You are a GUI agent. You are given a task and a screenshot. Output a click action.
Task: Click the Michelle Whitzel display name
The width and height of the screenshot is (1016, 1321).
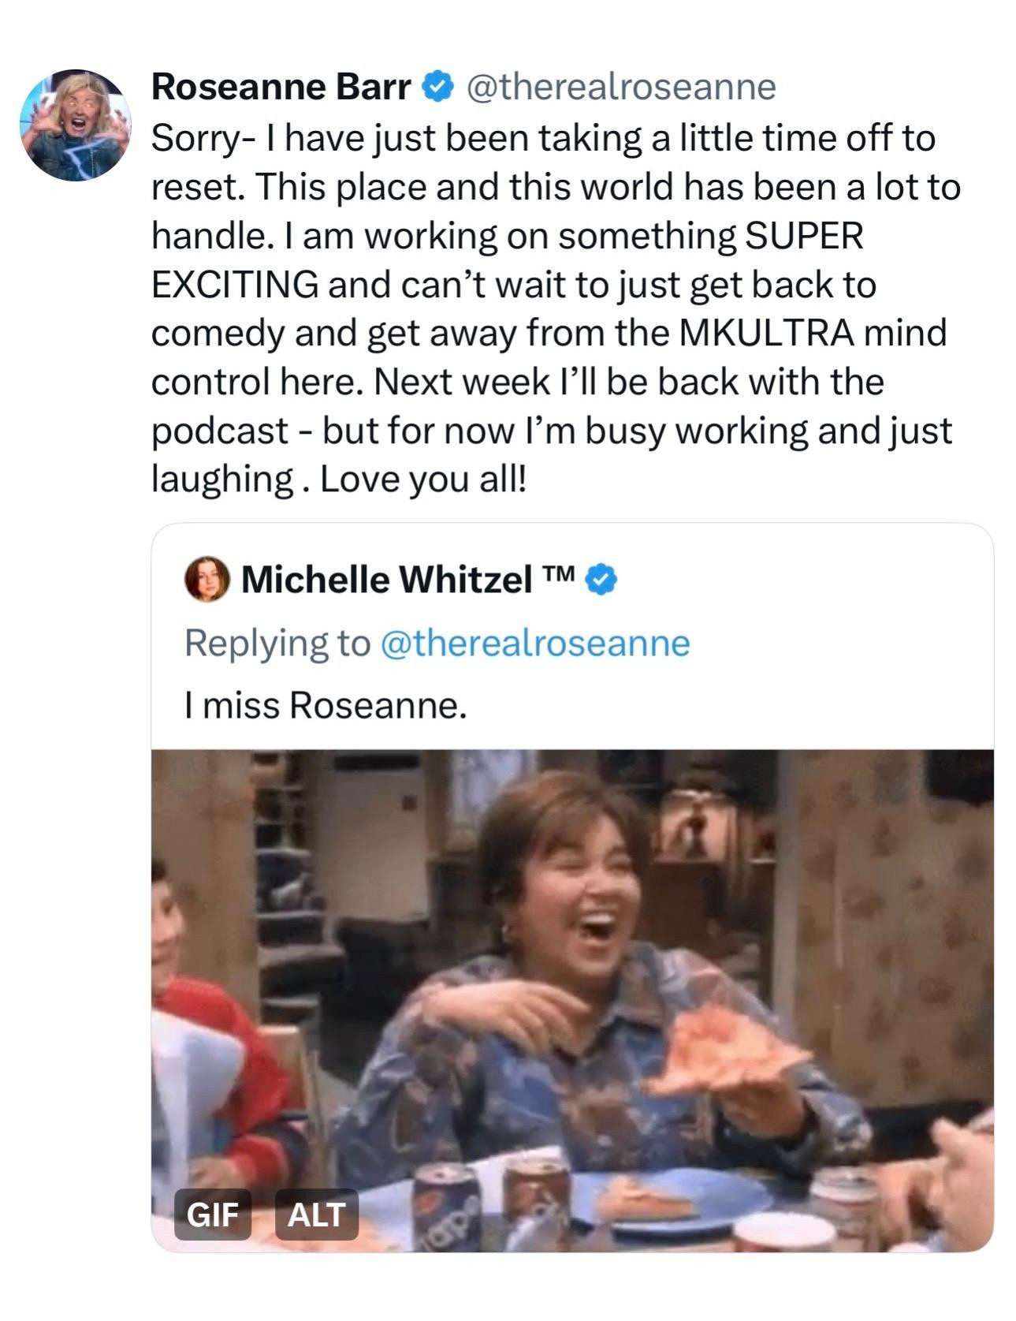pyautogui.click(x=386, y=580)
